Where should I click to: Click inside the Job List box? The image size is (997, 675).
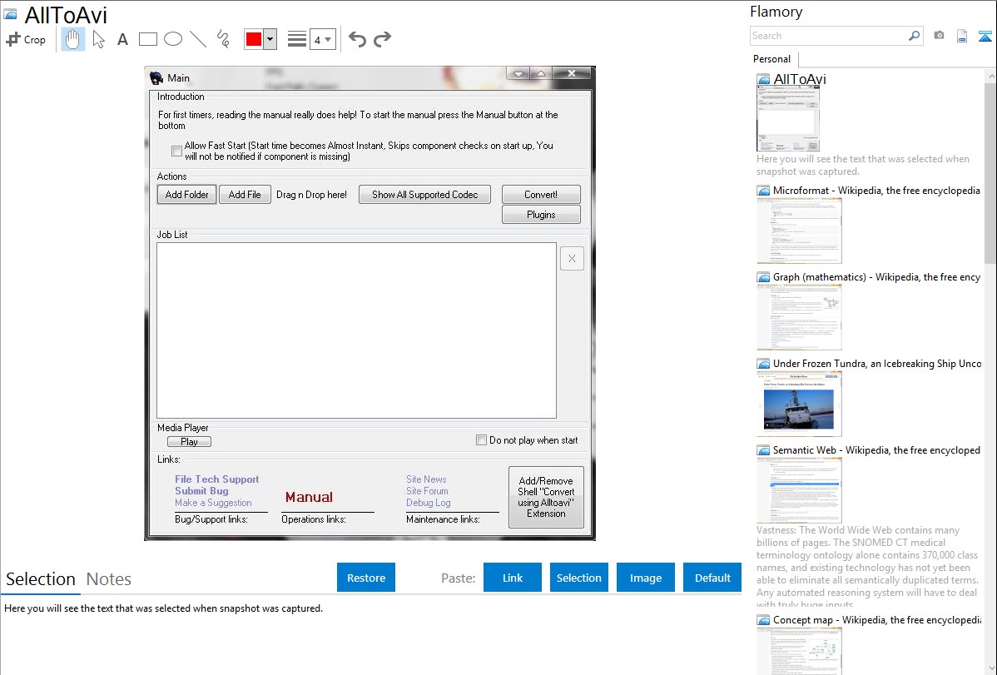(x=357, y=330)
